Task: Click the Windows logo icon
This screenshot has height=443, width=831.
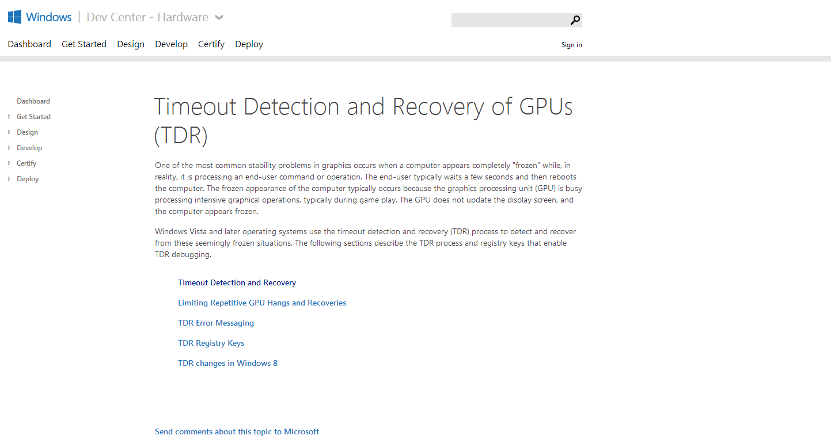Action: (15, 17)
